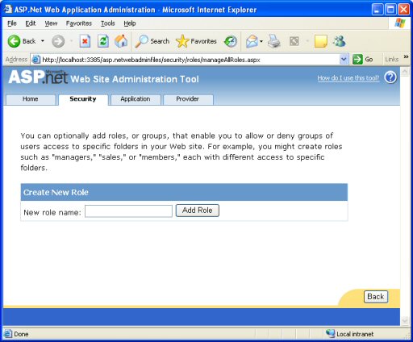The image size is (413, 342).
Task: Close the Internet Explorer window
Action: 403,10
